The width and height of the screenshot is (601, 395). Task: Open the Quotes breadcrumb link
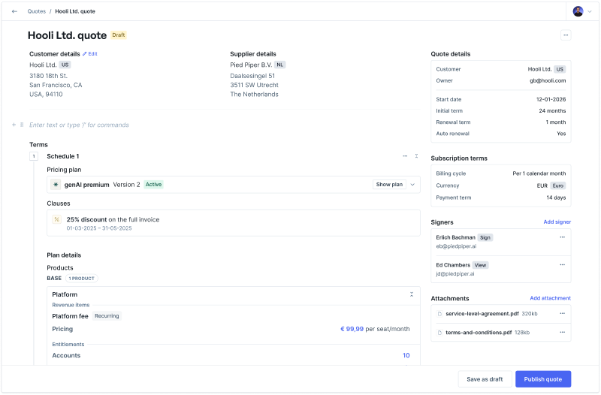(36, 11)
